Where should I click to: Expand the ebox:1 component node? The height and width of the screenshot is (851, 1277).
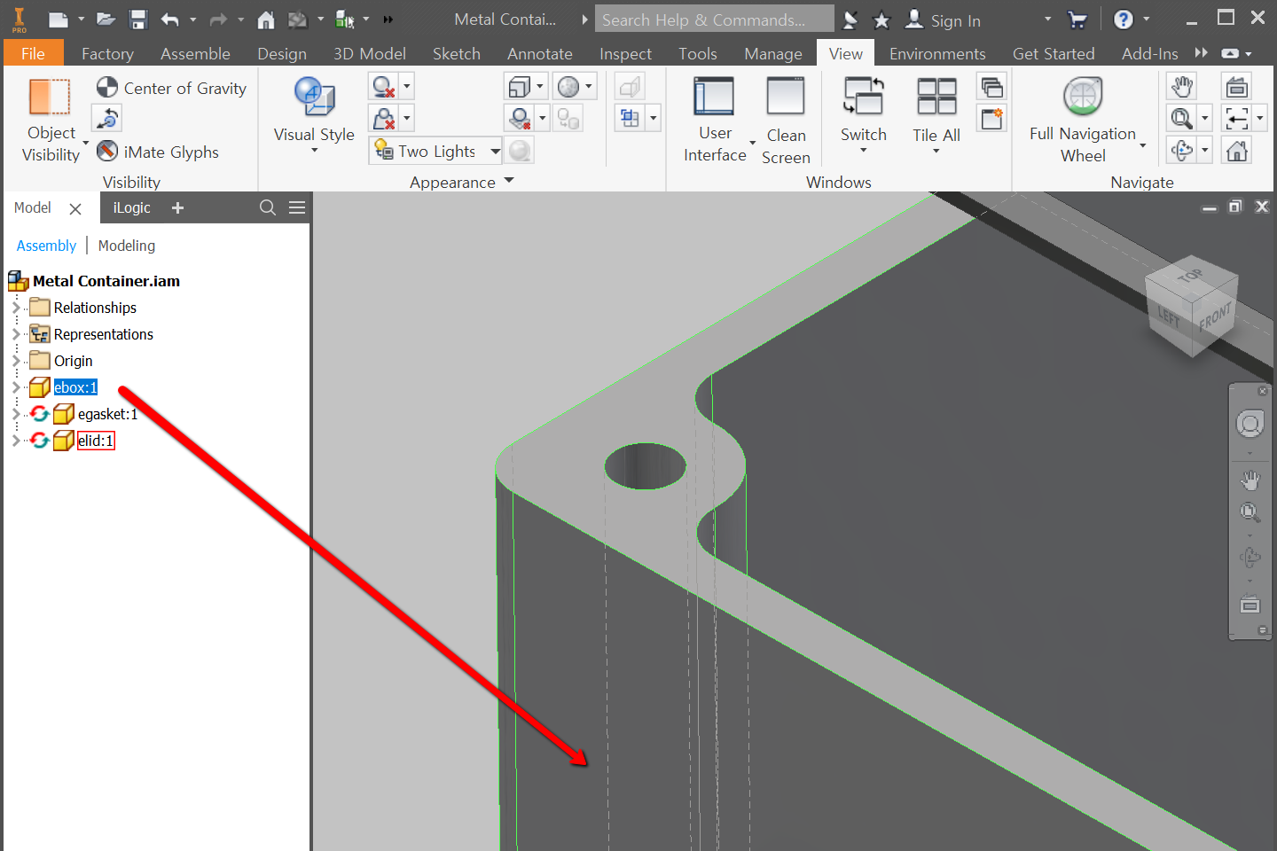coord(15,387)
